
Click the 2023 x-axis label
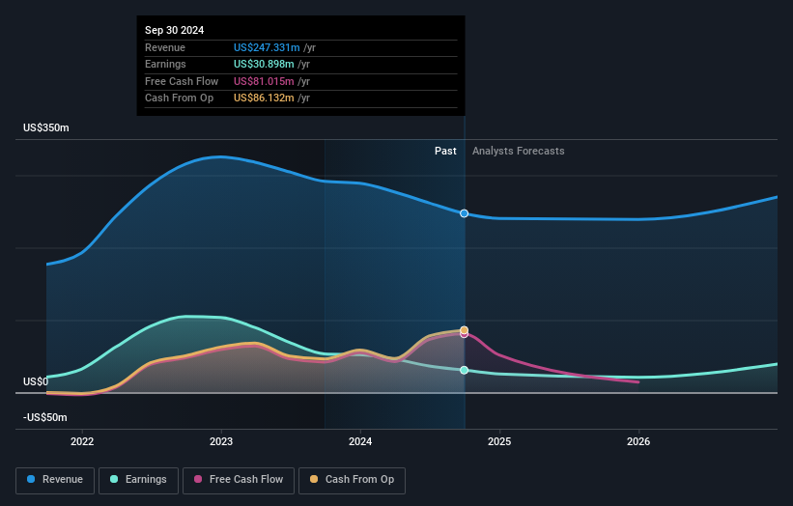[221, 441]
